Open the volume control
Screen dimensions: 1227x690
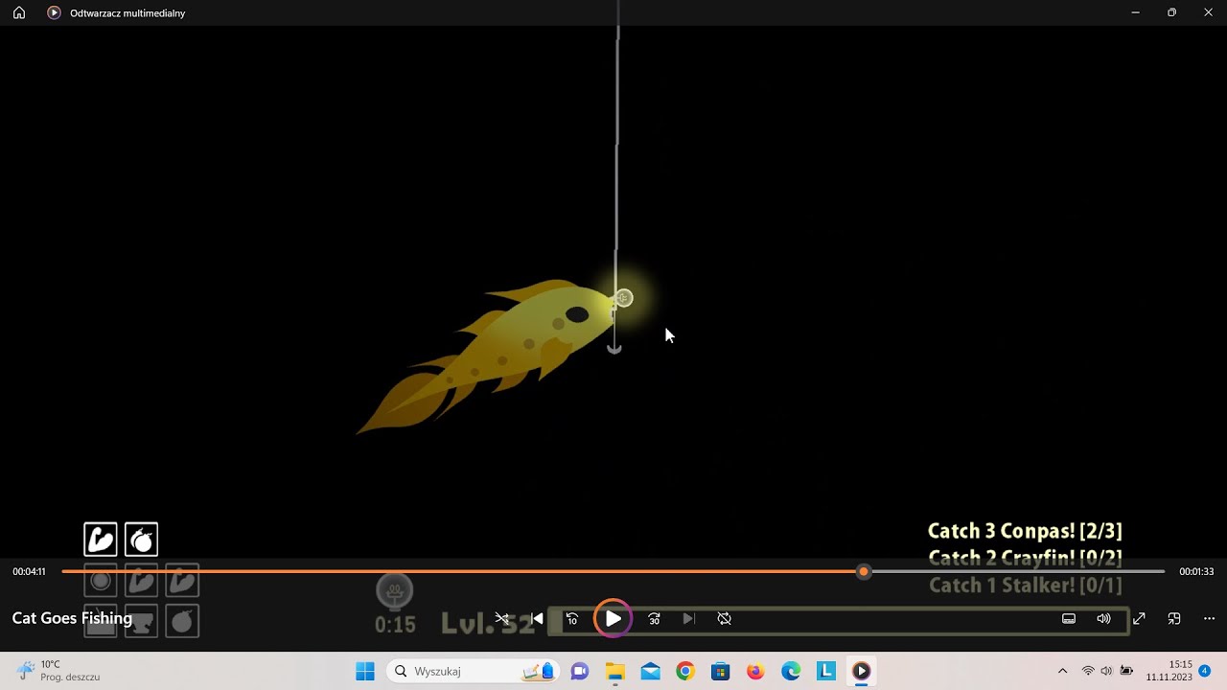tap(1103, 619)
